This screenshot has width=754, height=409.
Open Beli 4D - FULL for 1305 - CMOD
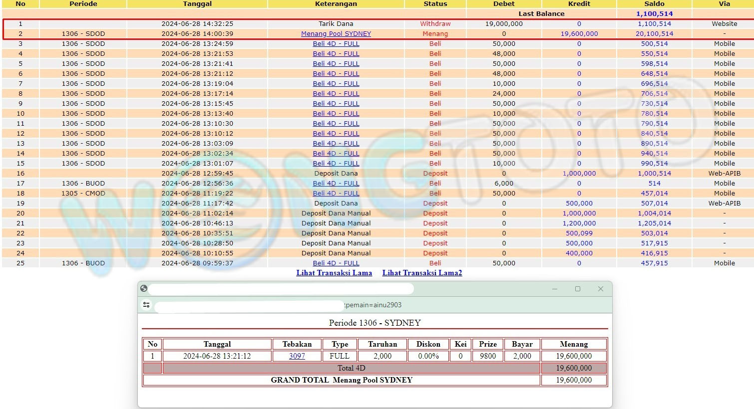(336, 194)
